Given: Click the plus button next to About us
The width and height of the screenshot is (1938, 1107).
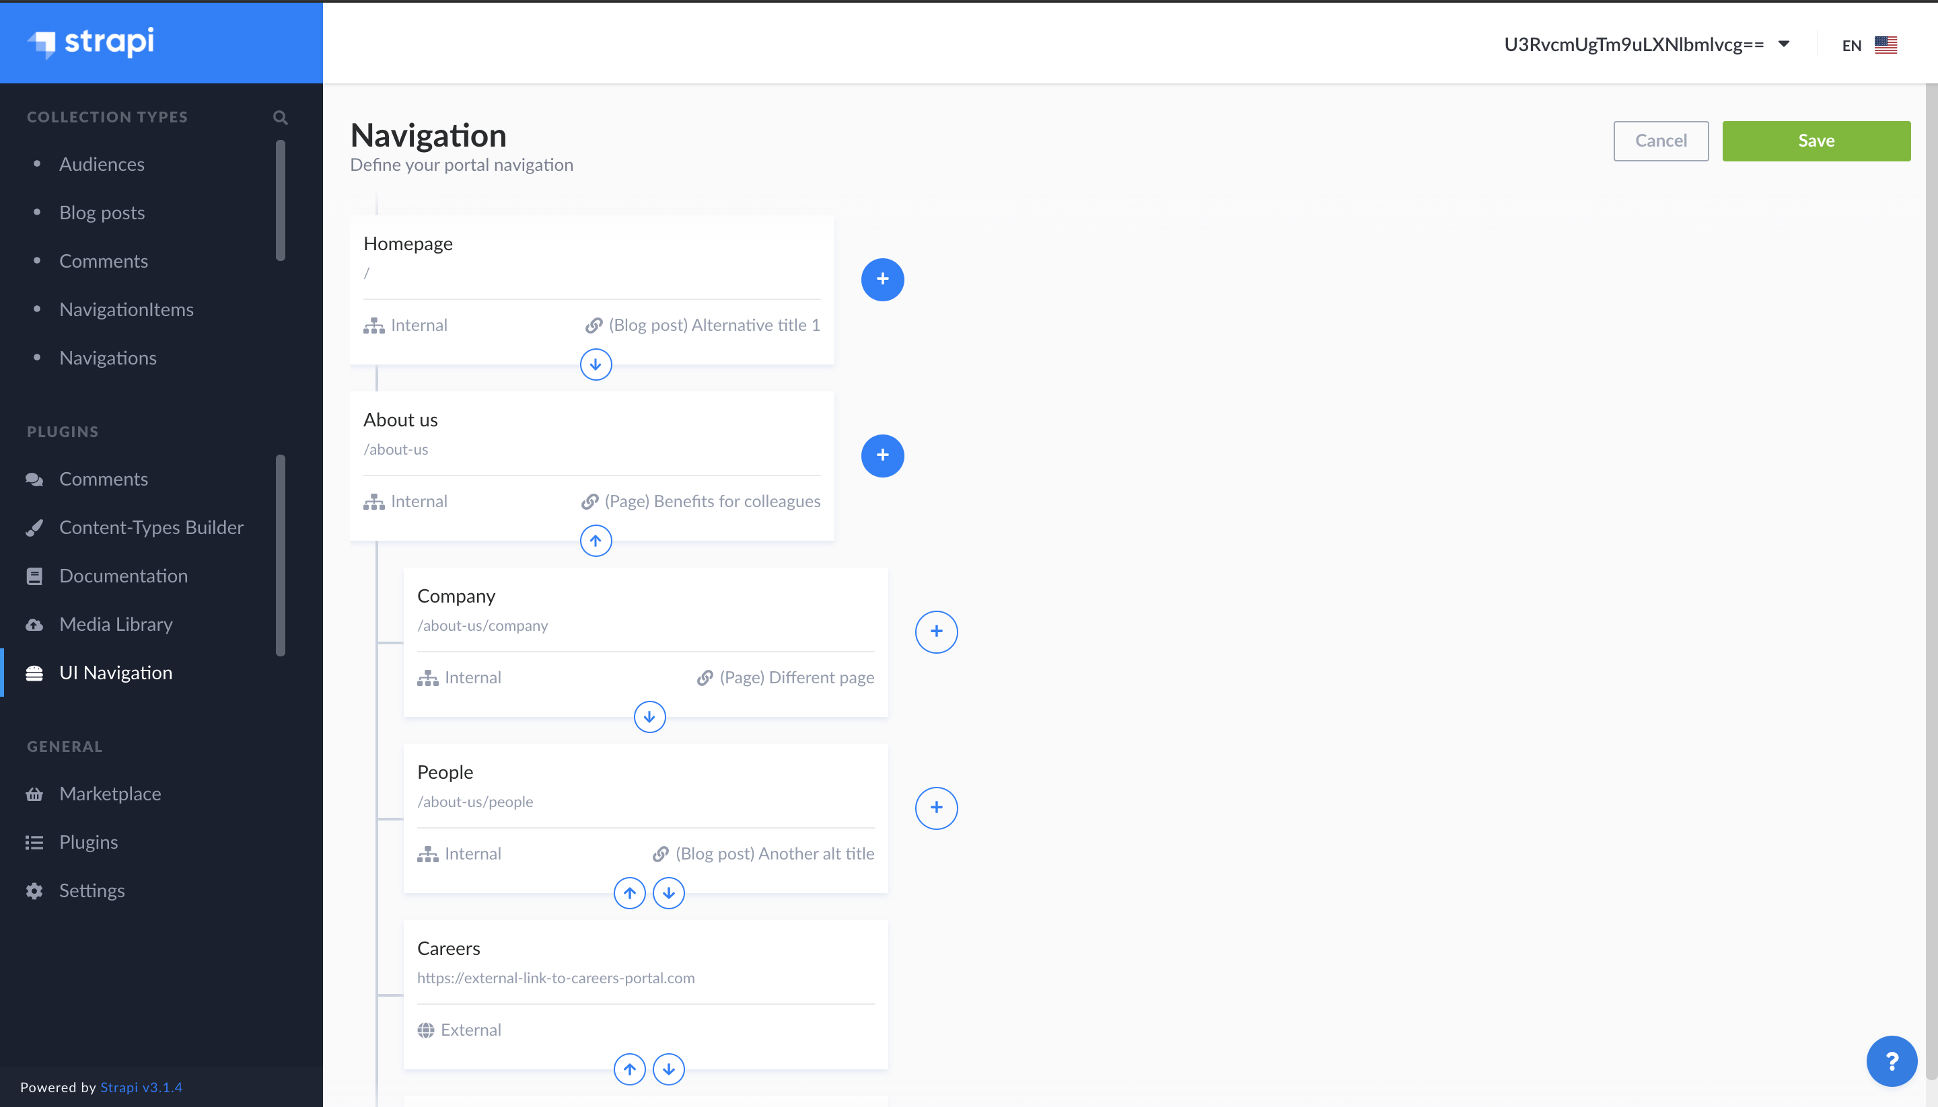Looking at the screenshot, I should [882, 455].
